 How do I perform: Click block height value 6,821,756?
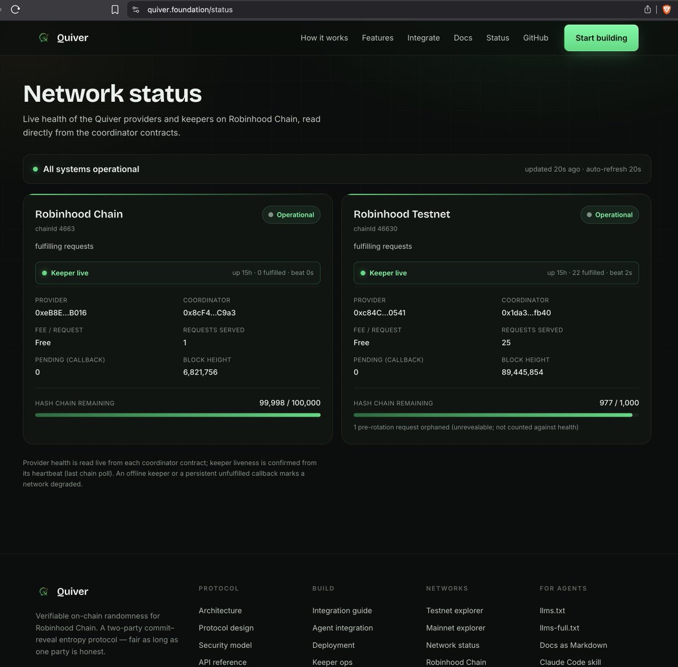(x=200, y=372)
